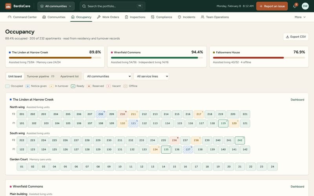Click the search magnifier icon
This screenshot has height=196, width=314.
point(84,6)
